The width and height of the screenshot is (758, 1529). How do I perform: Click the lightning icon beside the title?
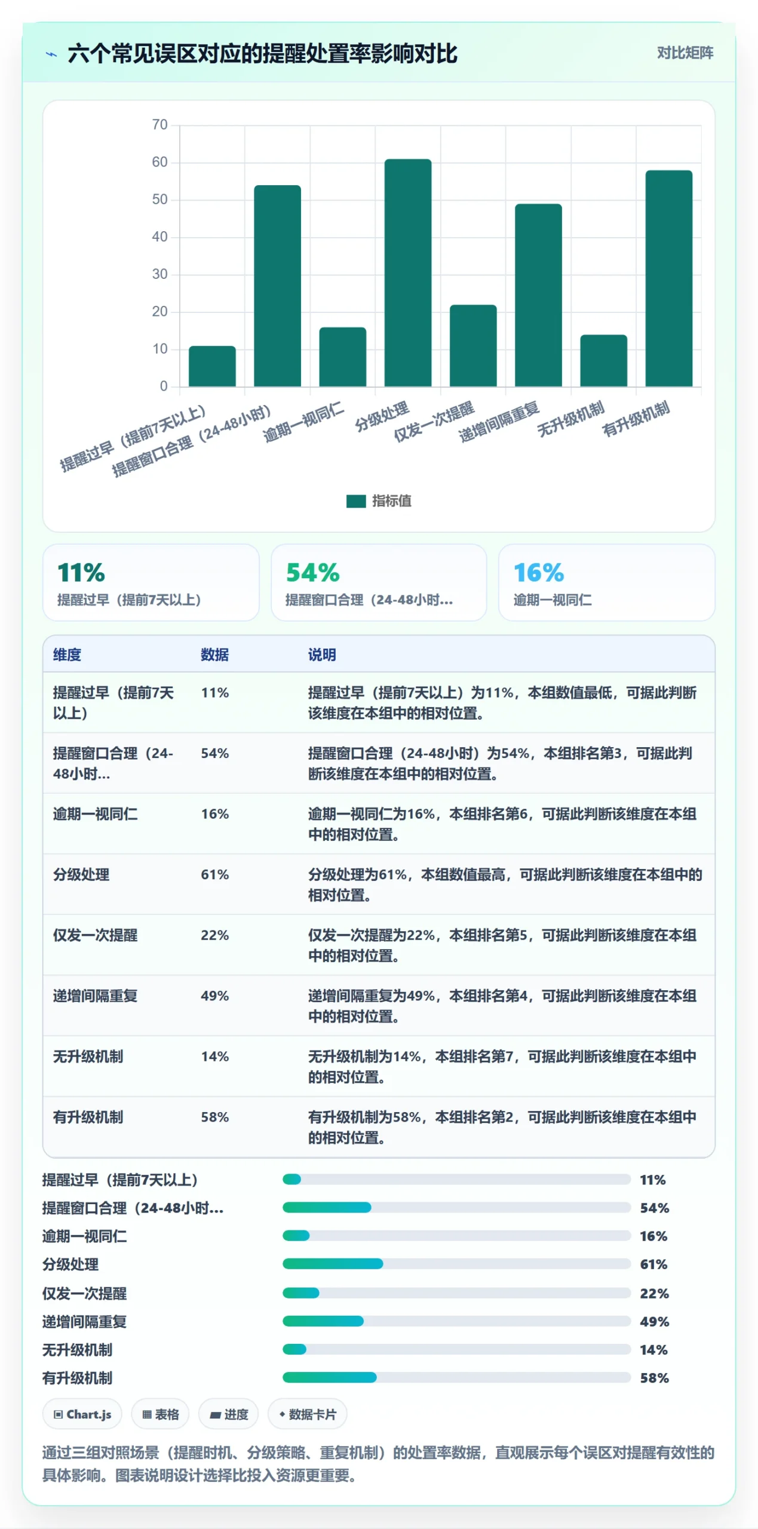[52, 54]
